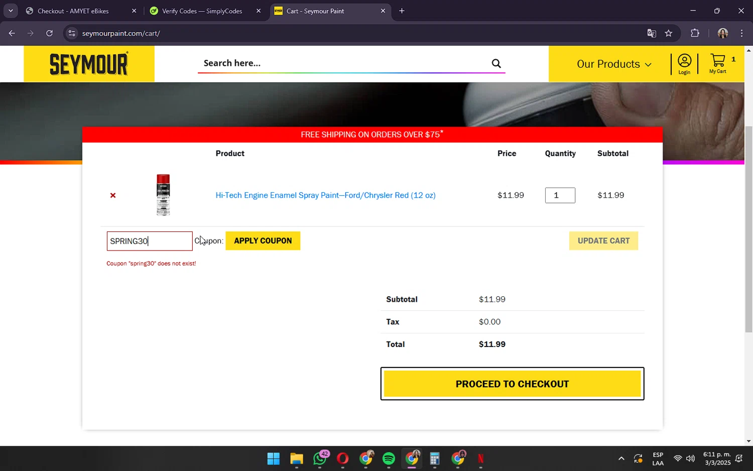
Task: Open notifications bell in taskbar
Action: (739, 458)
